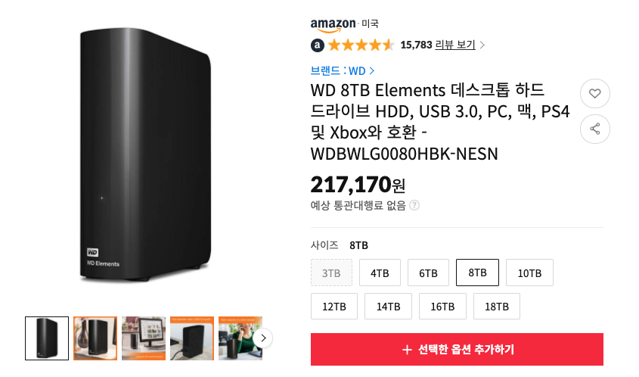639x377 pixels.
Task: Select the 4TB size option
Action: (380, 273)
